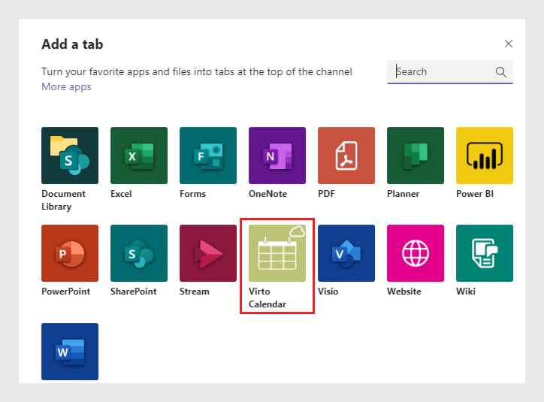The image size is (544, 402).
Task: Select the Document Library app icon
Action: click(x=70, y=156)
